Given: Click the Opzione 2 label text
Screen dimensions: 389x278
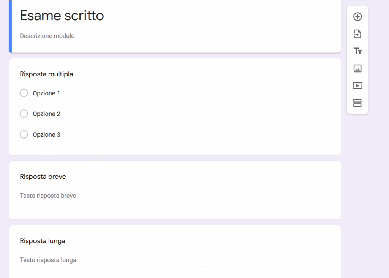Looking at the screenshot, I should coord(46,114).
